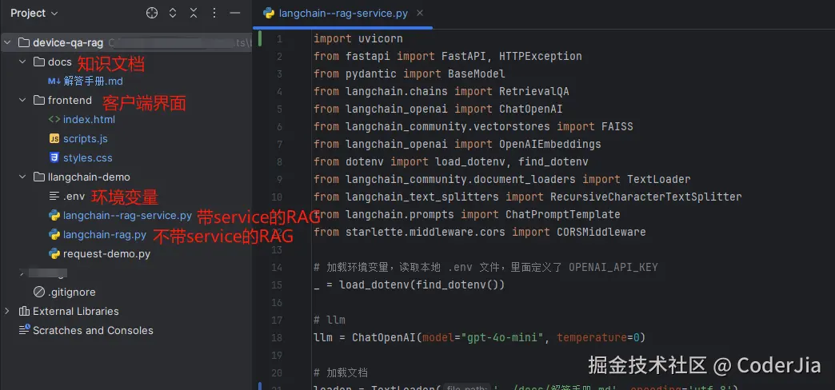The image size is (835, 390).
Task: Click the JS icon beside scripts.js
Action: coord(54,138)
